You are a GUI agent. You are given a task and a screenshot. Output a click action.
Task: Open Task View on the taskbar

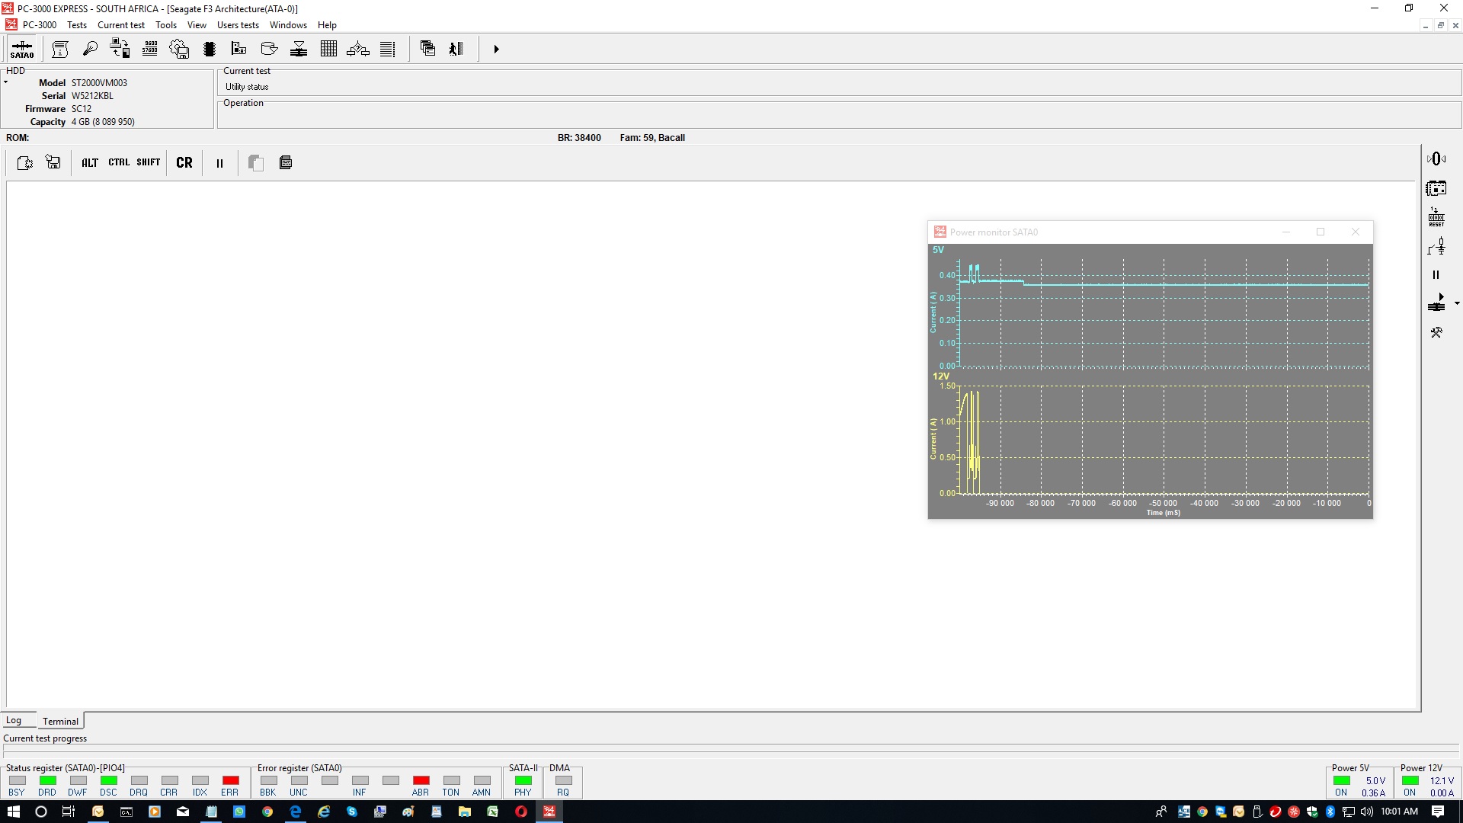coord(69,812)
